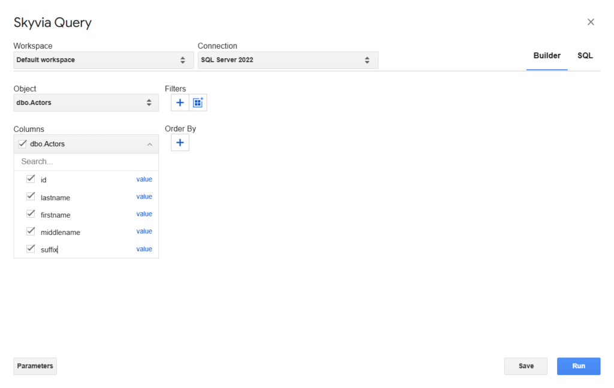Click the Order By plus icon

180,143
